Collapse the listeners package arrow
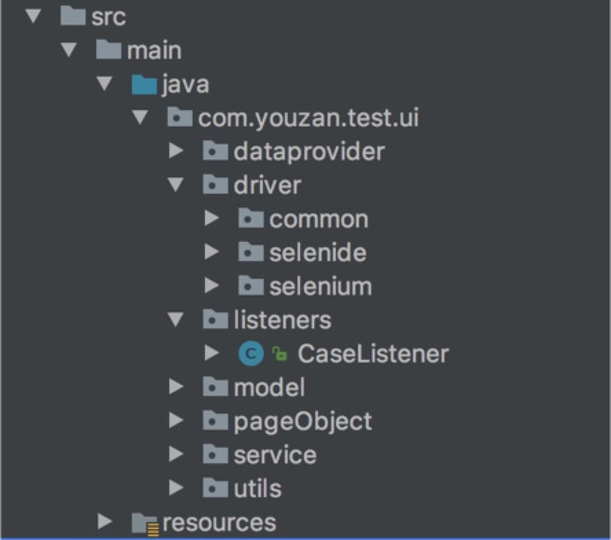This screenshot has height=540, width=611. [176, 319]
